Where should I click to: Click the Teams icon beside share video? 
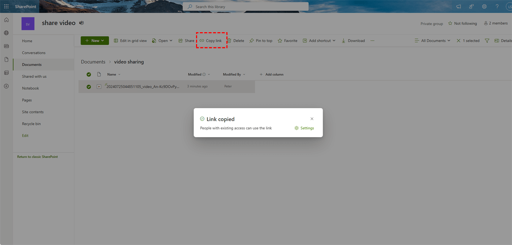pos(82,23)
